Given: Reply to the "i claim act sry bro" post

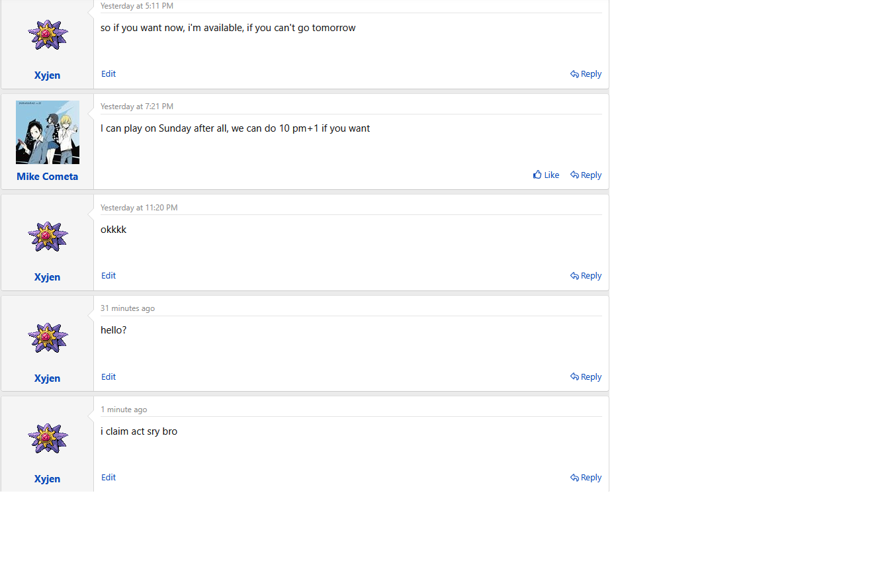Looking at the screenshot, I should [x=586, y=477].
